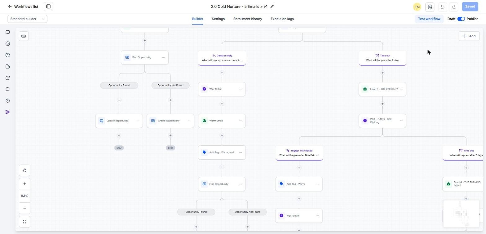Click the fit-to-screen icon
This screenshot has width=486, height=234.
(24, 222)
